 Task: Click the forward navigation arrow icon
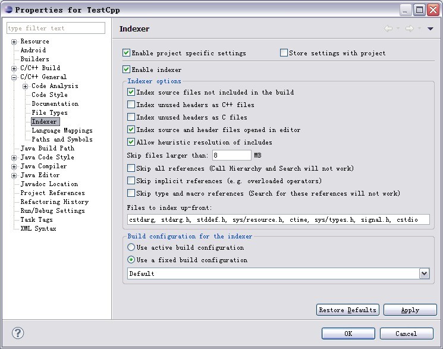pyautogui.click(x=409, y=29)
